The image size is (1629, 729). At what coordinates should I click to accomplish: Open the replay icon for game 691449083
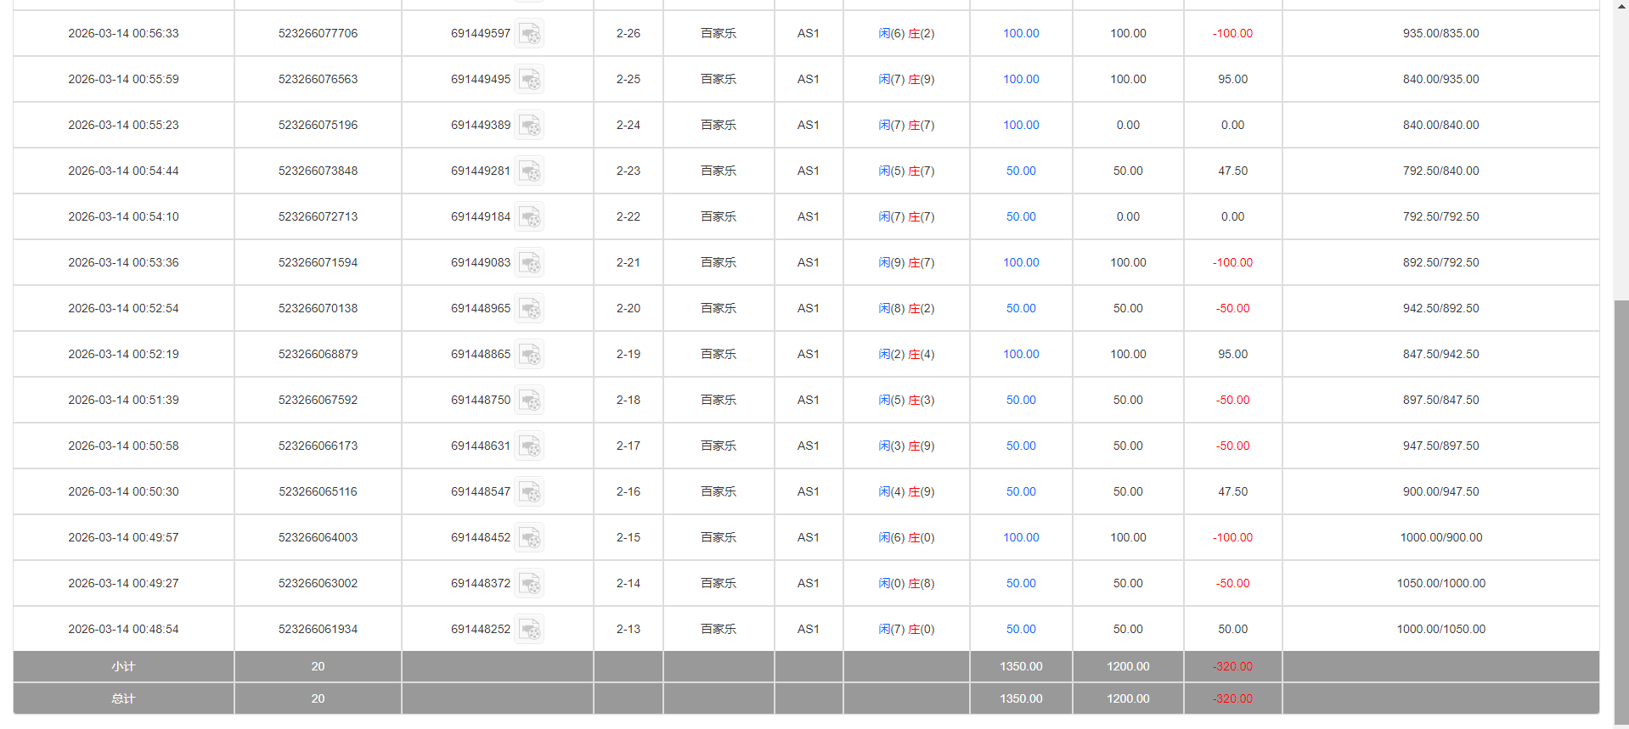(x=529, y=263)
